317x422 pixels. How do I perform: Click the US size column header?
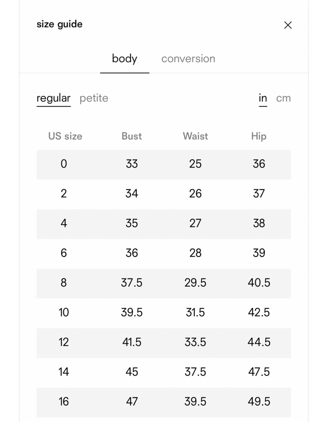point(65,136)
